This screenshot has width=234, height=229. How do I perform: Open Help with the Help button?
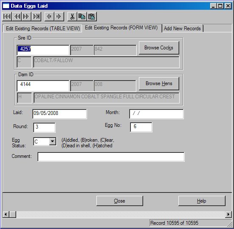coord(202,201)
